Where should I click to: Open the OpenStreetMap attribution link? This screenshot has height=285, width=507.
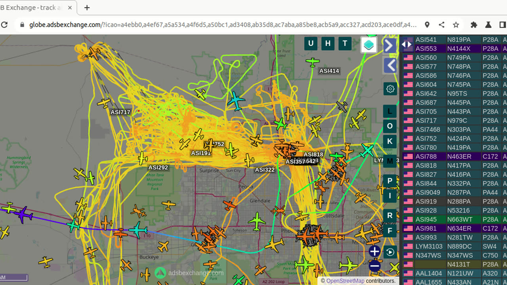point(345,281)
